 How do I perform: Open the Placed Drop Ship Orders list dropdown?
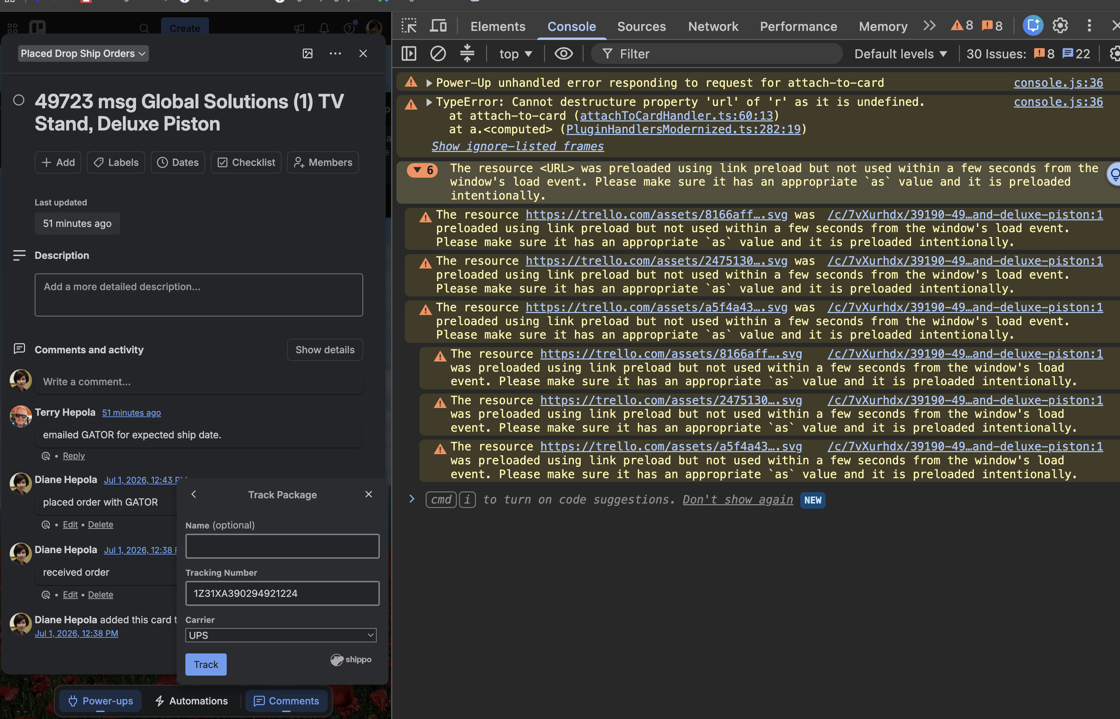pos(83,54)
